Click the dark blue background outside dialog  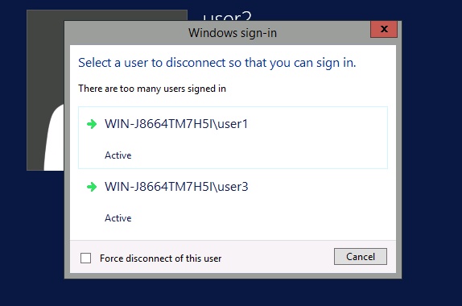click(430, 147)
